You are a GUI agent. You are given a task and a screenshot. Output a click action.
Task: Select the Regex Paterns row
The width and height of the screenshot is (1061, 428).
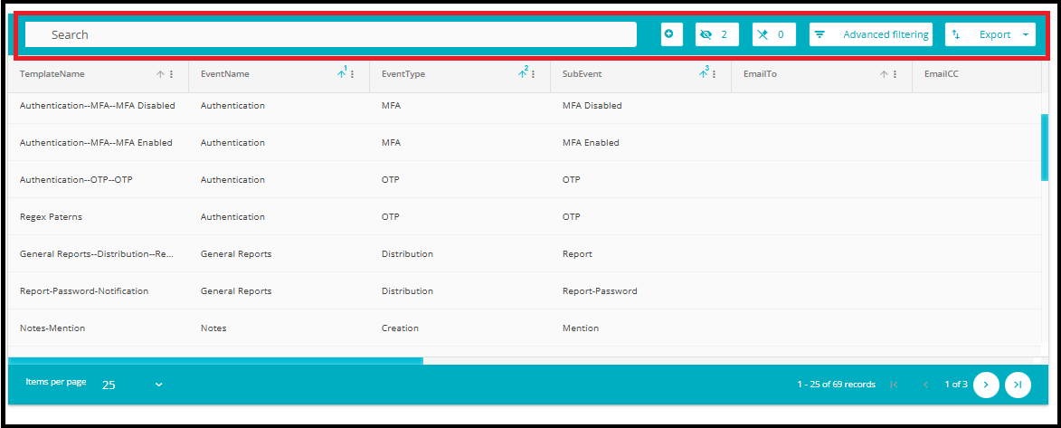[x=51, y=217]
